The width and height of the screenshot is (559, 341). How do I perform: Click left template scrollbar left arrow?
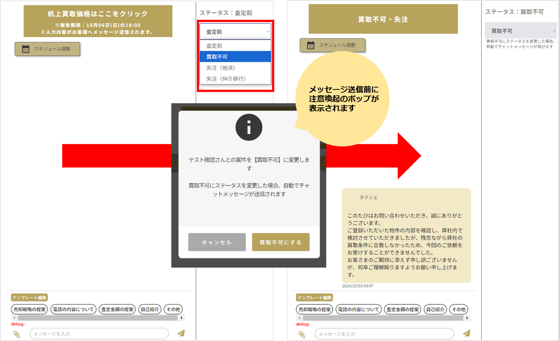(x=14, y=318)
